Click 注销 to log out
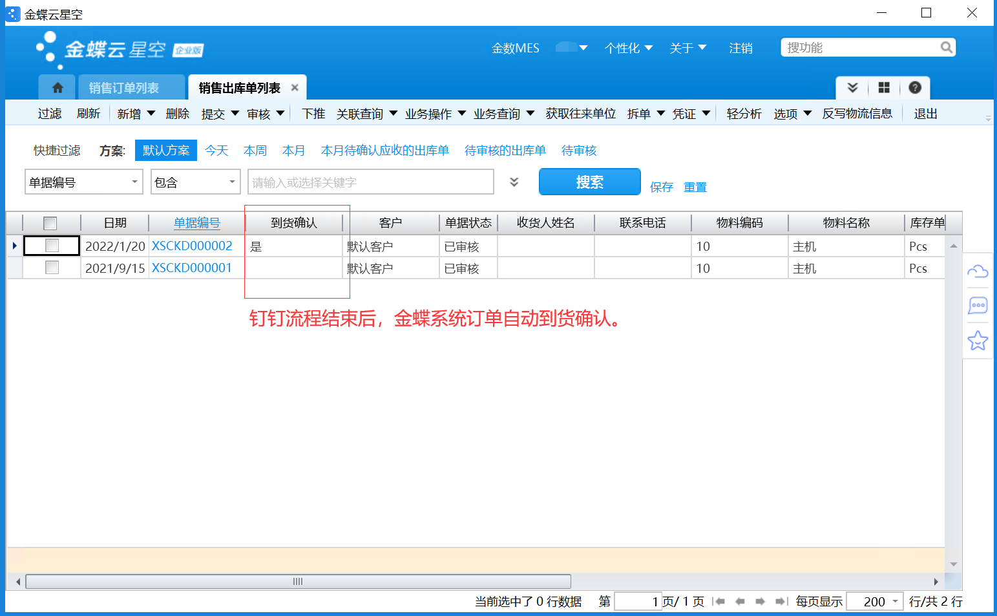Image resolution: width=997 pixels, height=616 pixels. coord(740,48)
